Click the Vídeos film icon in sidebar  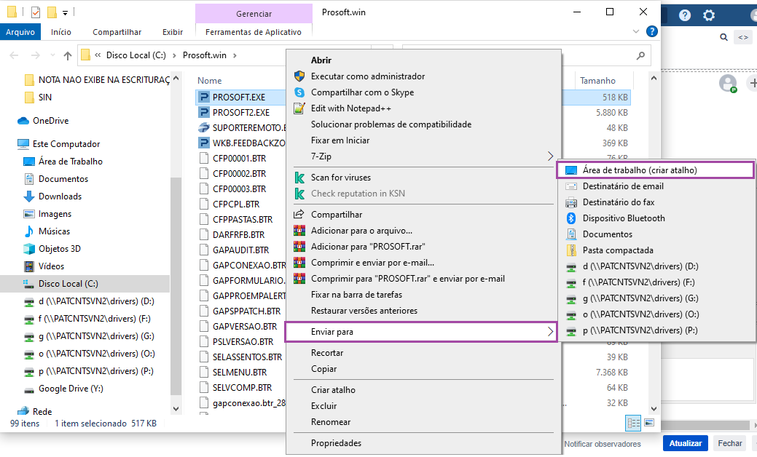(x=29, y=266)
